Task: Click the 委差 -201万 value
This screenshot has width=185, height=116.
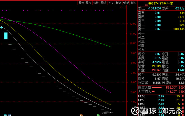Action: [x=180, y=8]
